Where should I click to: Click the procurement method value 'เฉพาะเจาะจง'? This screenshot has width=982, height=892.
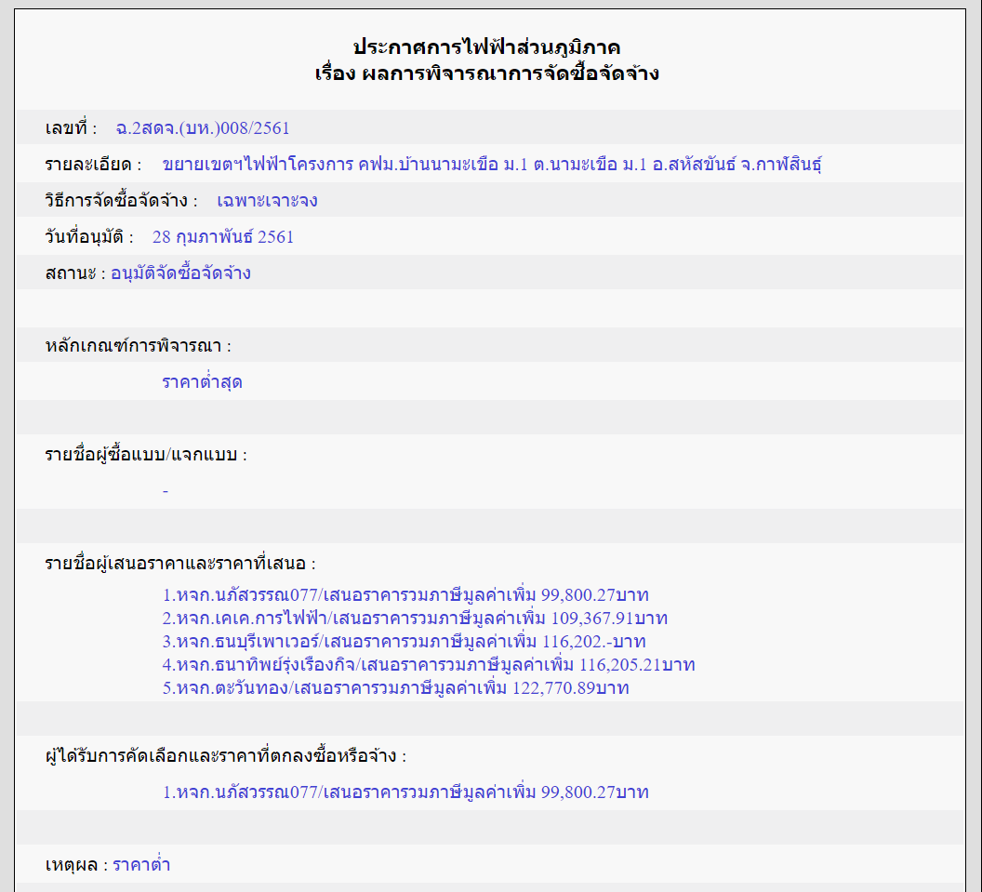pyautogui.click(x=268, y=201)
